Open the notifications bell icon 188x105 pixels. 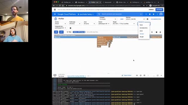click(x=153, y=14)
